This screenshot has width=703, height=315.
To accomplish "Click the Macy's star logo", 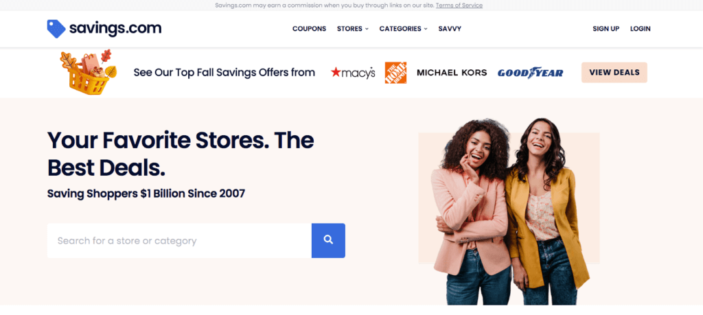I will pos(353,73).
